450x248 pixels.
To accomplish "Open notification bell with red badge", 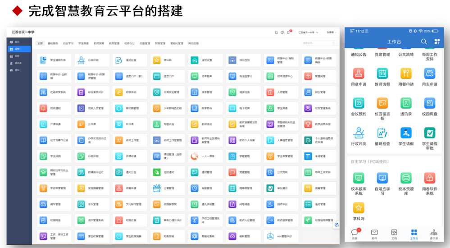I will (x=289, y=32).
